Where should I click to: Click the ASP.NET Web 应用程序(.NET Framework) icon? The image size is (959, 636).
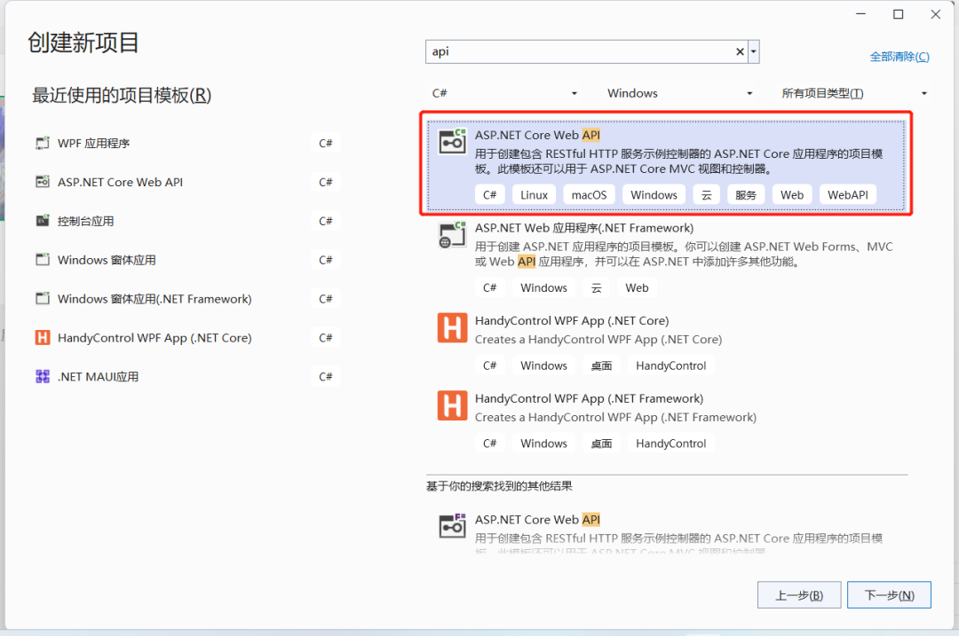[x=453, y=235]
